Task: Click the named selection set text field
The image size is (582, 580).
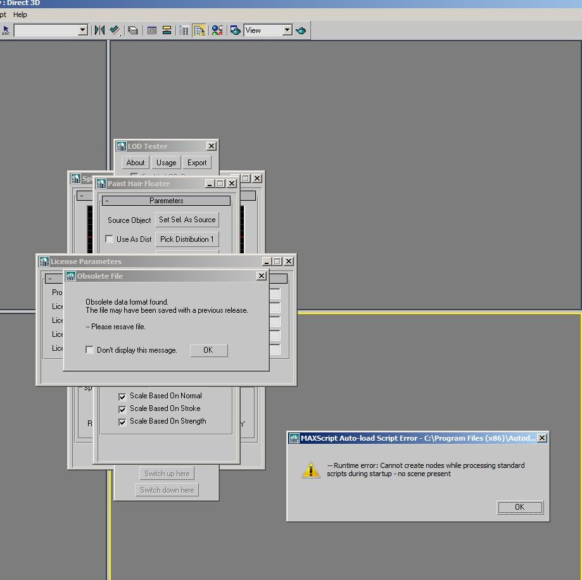Action: click(x=46, y=30)
